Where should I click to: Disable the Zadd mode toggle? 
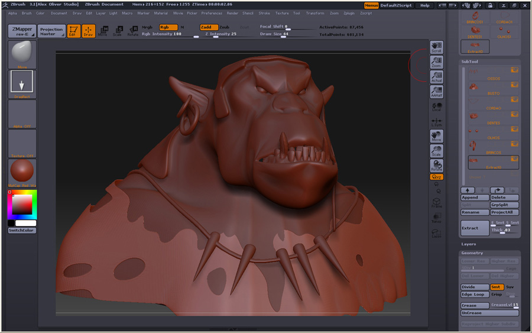(x=208, y=27)
